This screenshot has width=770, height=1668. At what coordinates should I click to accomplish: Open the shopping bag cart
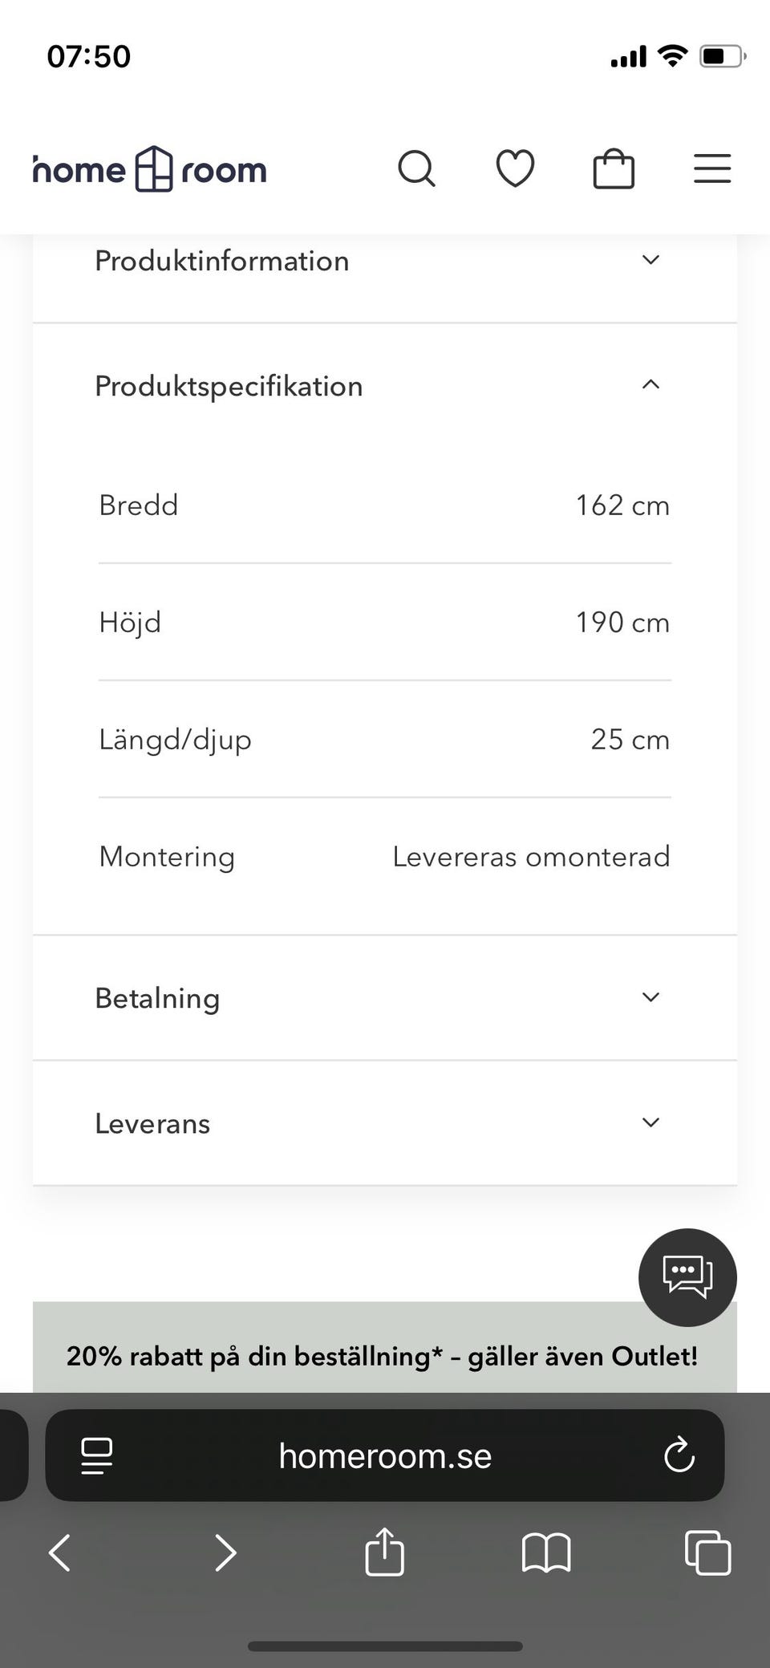pyautogui.click(x=614, y=169)
